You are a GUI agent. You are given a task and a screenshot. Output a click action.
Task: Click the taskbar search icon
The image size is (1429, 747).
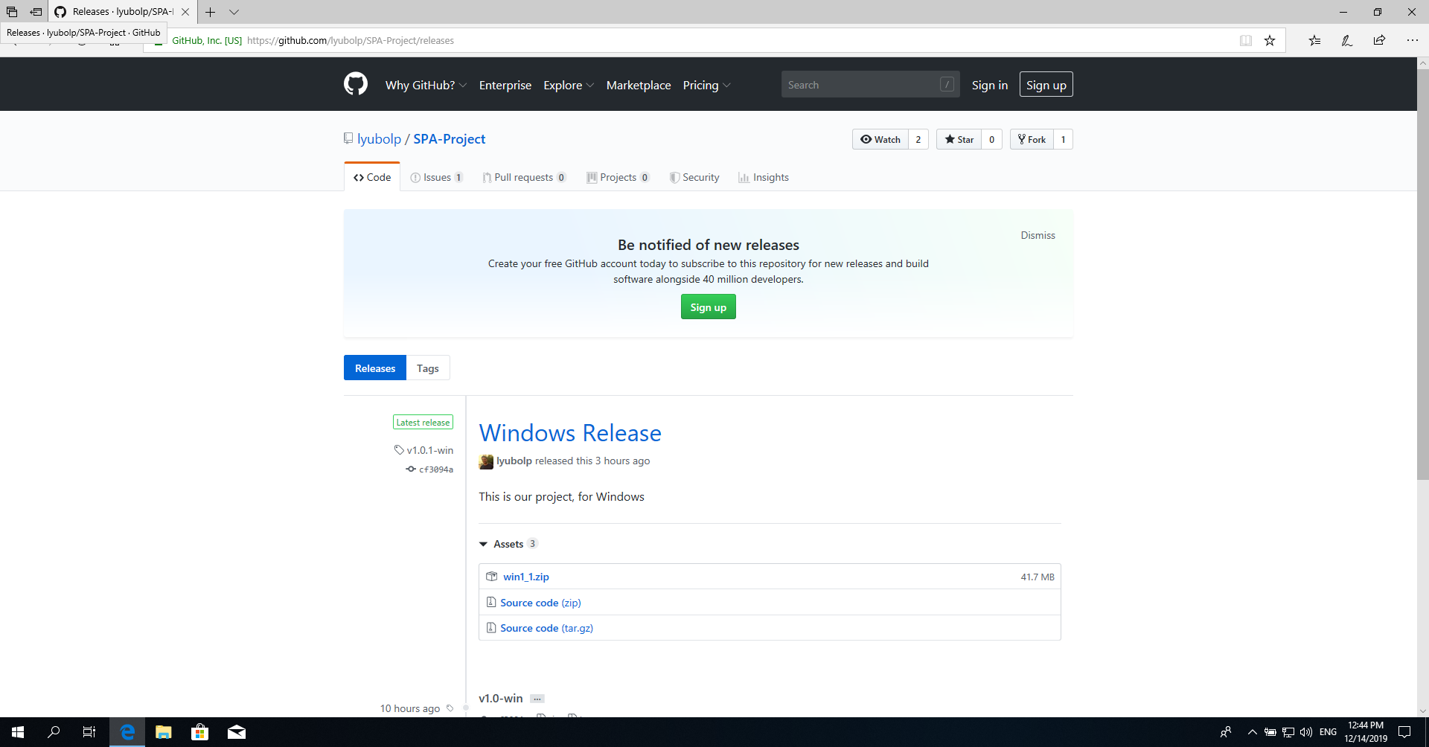(54, 732)
